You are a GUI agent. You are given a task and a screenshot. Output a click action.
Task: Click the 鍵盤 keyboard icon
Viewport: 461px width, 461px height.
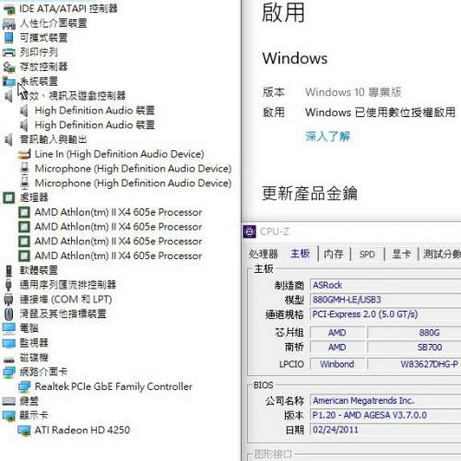point(8,401)
